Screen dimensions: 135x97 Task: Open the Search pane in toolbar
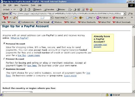coord(37,9)
